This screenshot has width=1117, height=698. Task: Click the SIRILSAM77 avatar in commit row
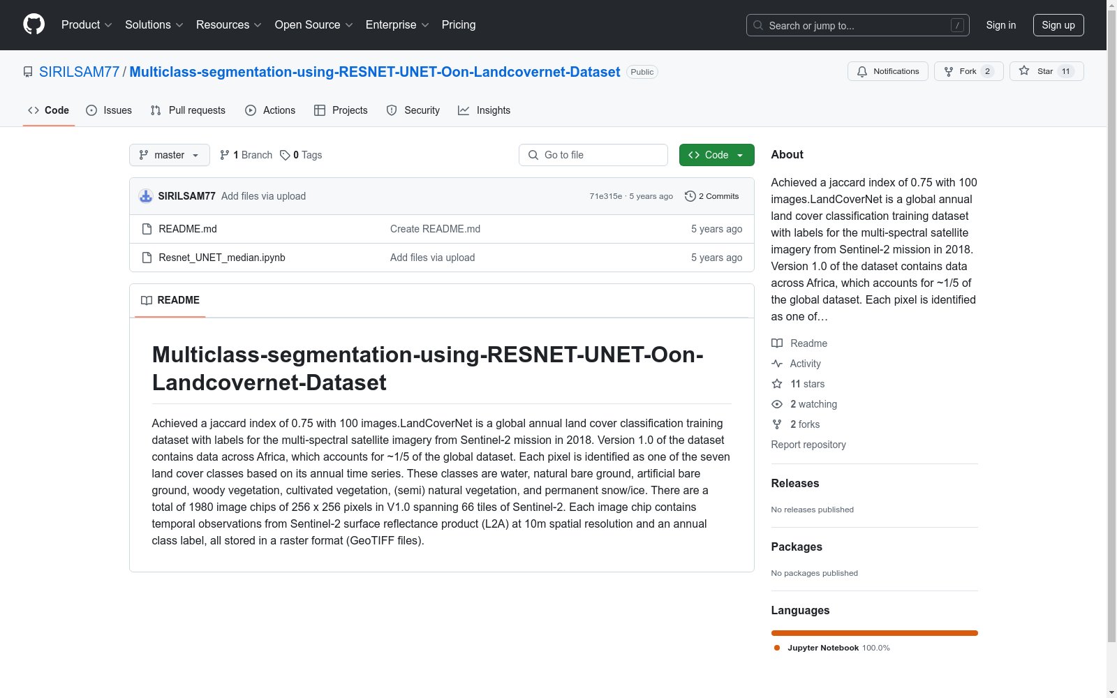click(146, 196)
